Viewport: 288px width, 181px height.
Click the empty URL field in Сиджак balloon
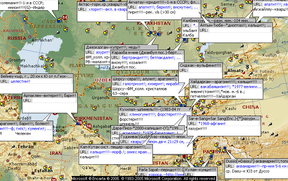coord(206,70)
